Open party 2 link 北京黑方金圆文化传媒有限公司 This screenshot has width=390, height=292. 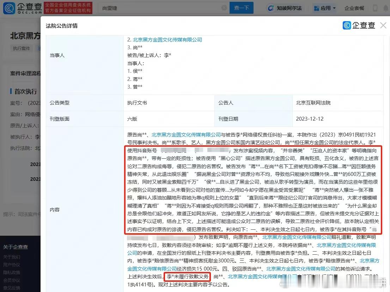click(167, 40)
